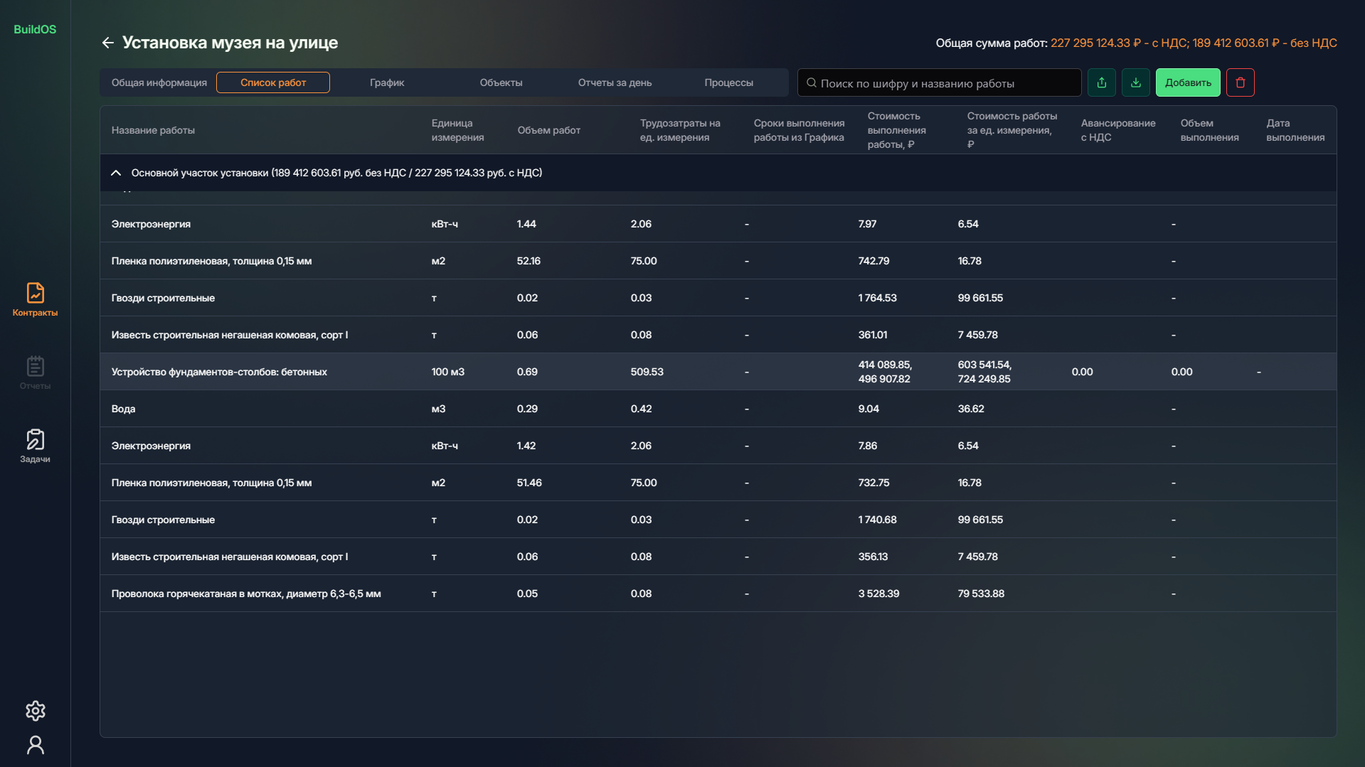Click the red trash delete button
The width and height of the screenshot is (1365, 767).
[1240, 82]
